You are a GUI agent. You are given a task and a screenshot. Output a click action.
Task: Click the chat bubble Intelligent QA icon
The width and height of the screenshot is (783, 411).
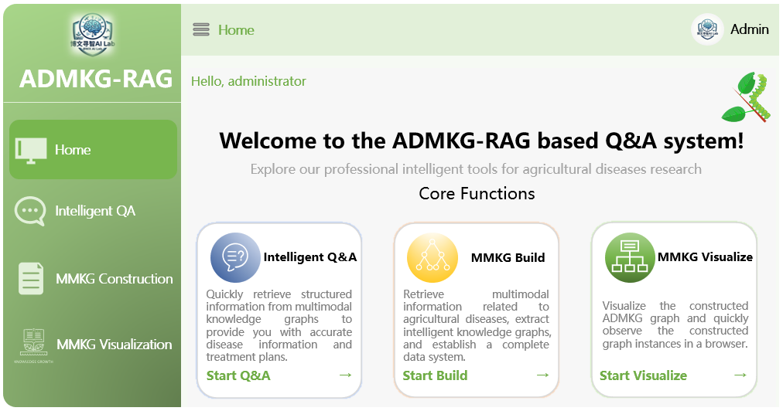pyautogui.click(x=30, y=211)
